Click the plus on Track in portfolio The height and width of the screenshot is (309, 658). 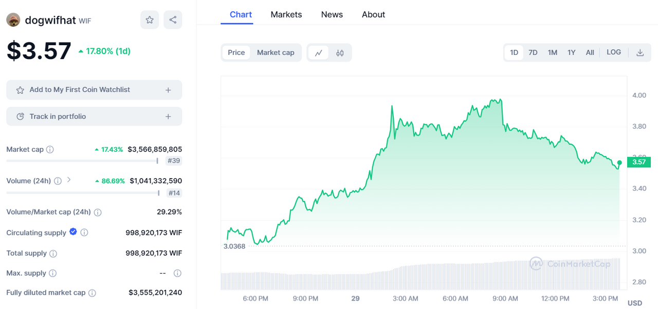pos(168,117)
